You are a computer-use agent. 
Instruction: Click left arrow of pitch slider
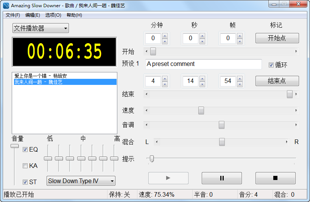click(146, 125)
